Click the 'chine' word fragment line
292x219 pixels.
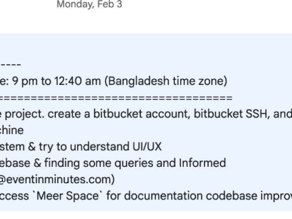click(12, 130)
